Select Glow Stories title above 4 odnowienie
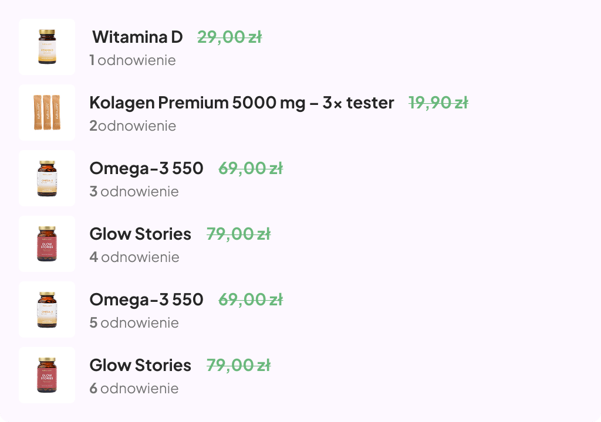The width and height of the screenshot is (601, 422). pos(140,234)
